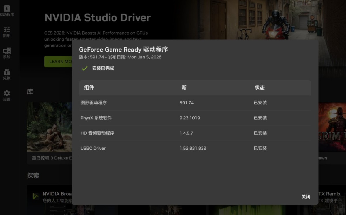Open the 图形 graphics sidebar section
Image resolution: width=346 pixels, height=215 pixels.
pyautogui.click(x=7, y=32)
